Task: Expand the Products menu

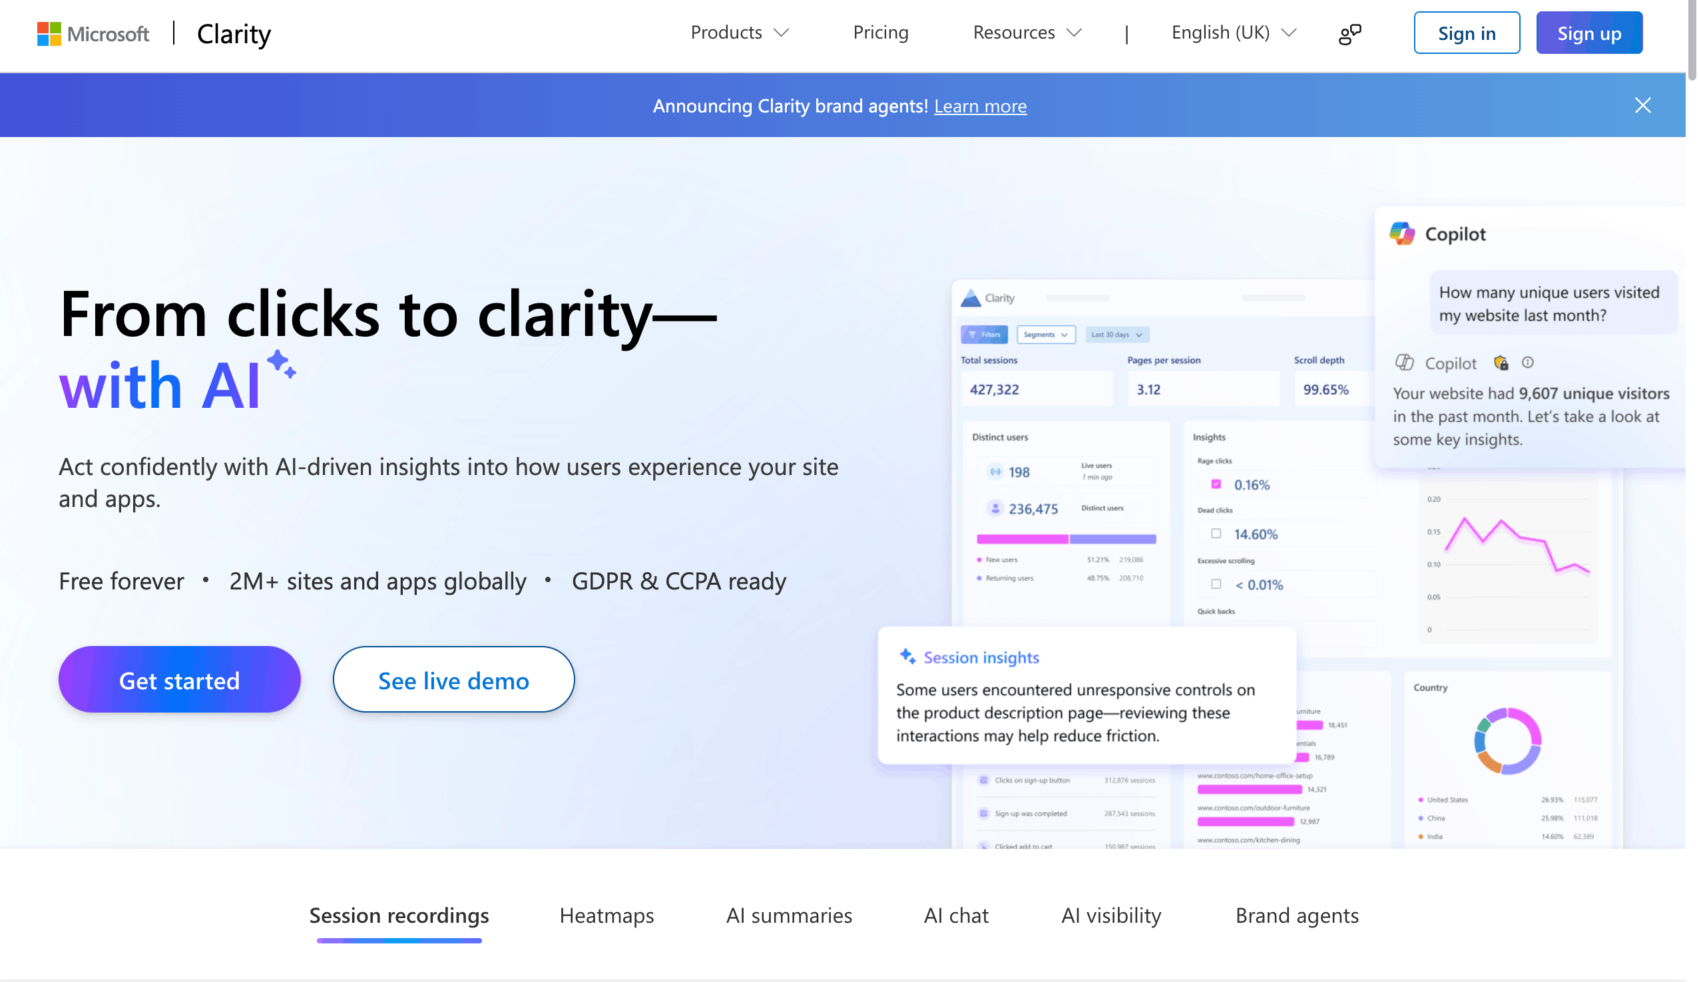Action: coord(740,33)
